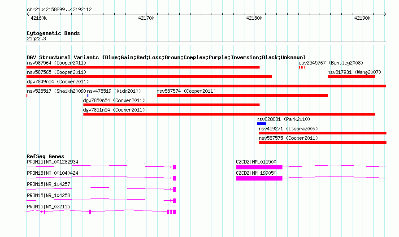Select the nsv817931 red variant bar
Viewport: 399px width, 237px height.
click(x=351, y=77)
